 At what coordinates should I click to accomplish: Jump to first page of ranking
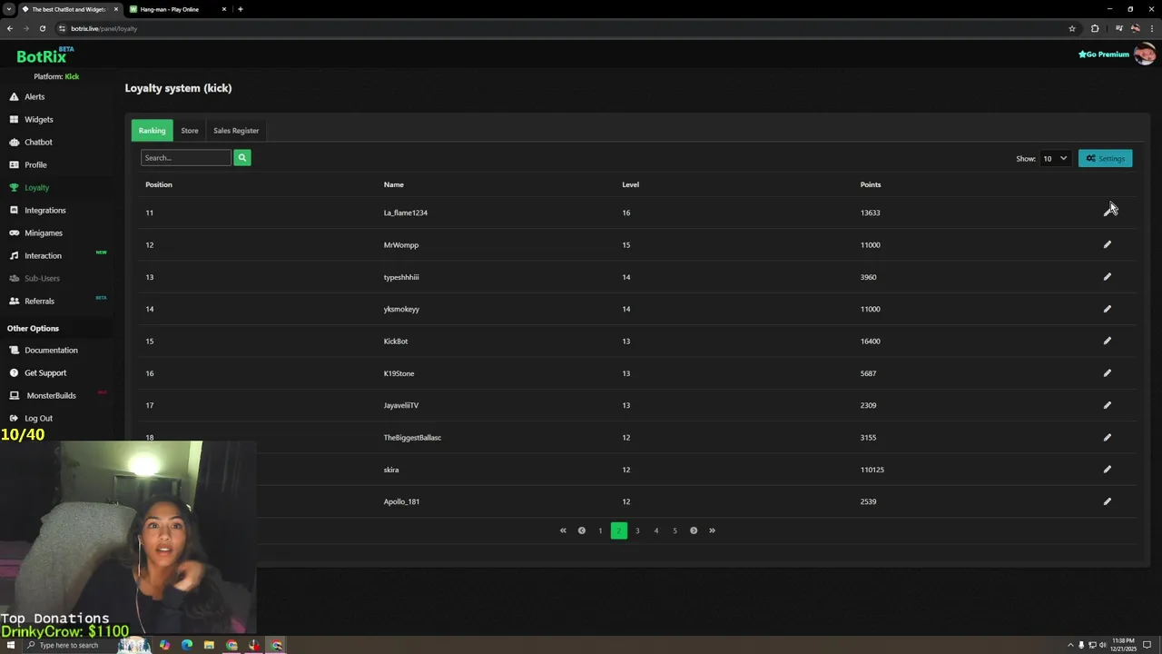click(x=563, y=530)
